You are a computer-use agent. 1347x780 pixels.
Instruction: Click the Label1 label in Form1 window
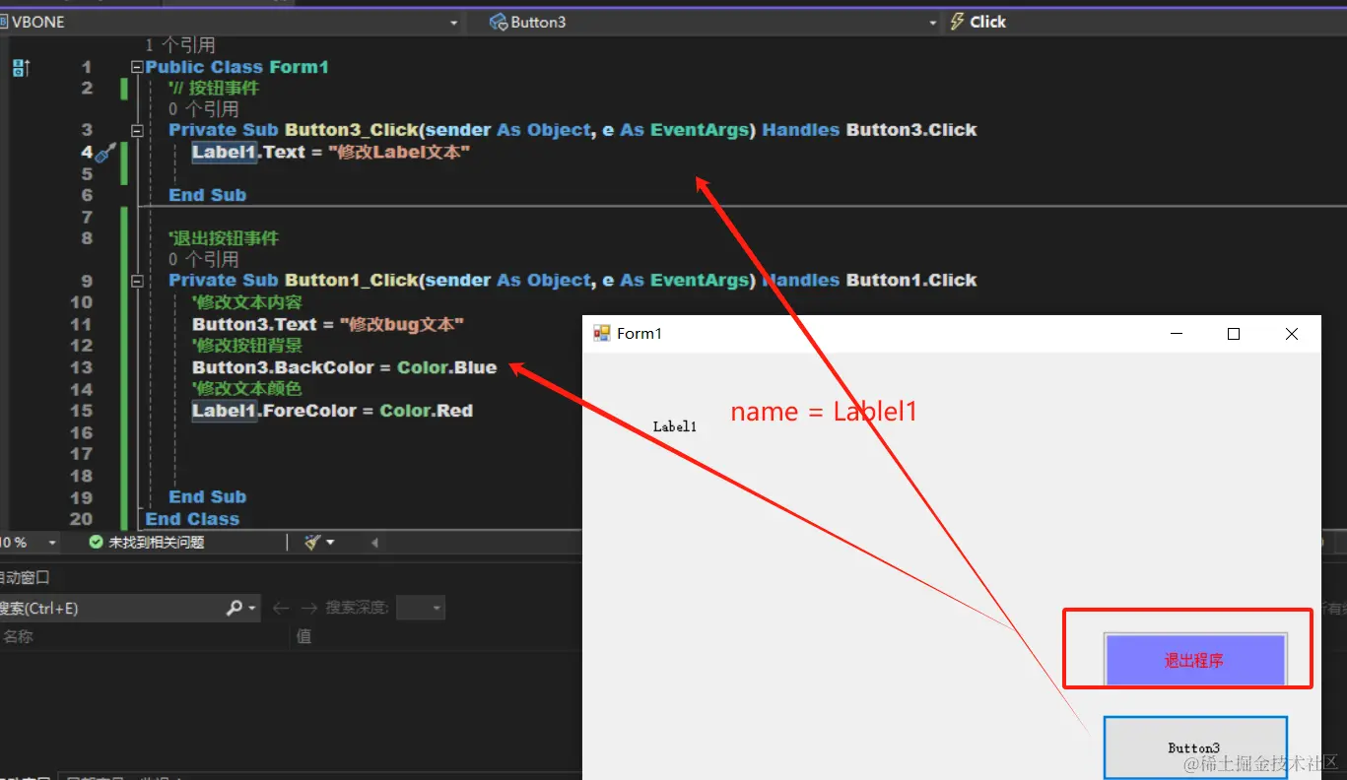(675, 426)
